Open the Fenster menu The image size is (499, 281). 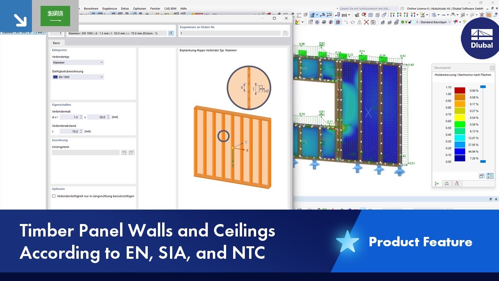coord(155,8)
